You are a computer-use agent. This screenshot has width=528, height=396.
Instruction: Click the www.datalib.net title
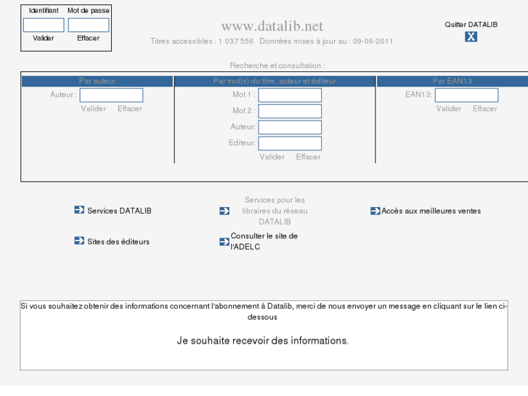[272, 26]
